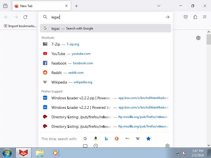Open New Tab page personalize gear
The width and height of the screenshot is (211, 158).
198,38
